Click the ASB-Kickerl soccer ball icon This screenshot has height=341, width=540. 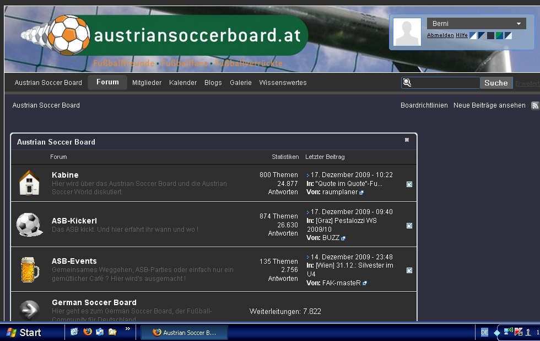30,225
